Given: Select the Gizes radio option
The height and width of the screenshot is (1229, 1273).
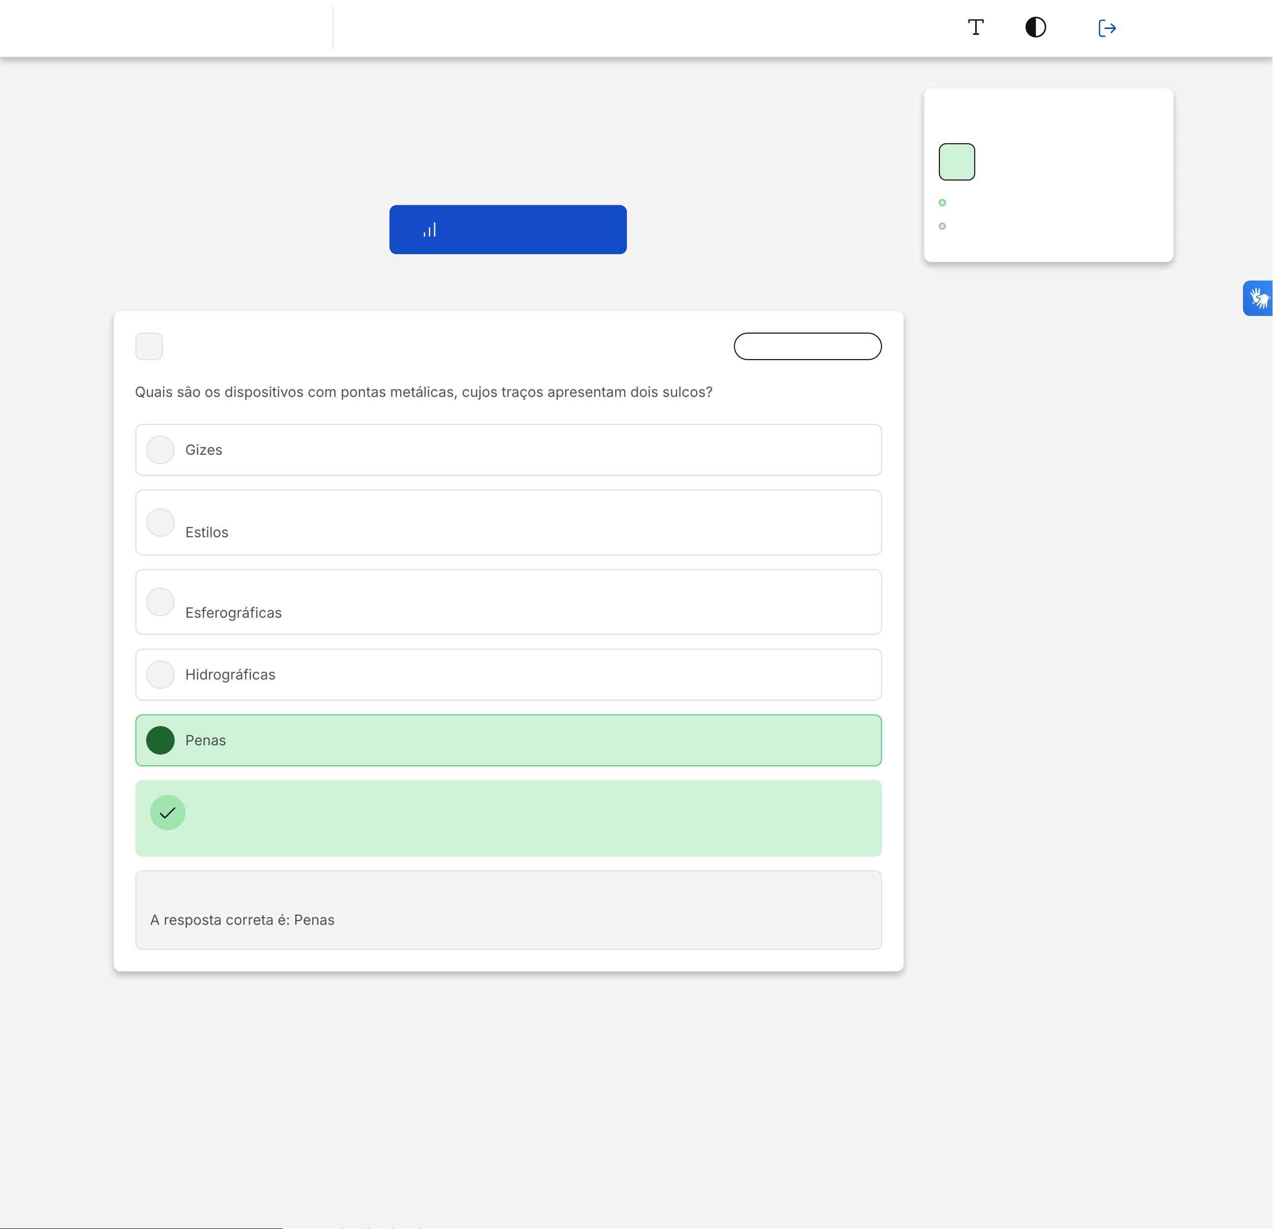Looking at the screenshot, I should (160, 449).
